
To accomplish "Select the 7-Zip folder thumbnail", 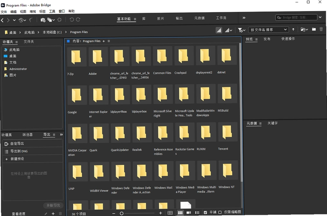I will tap(76, 57).
